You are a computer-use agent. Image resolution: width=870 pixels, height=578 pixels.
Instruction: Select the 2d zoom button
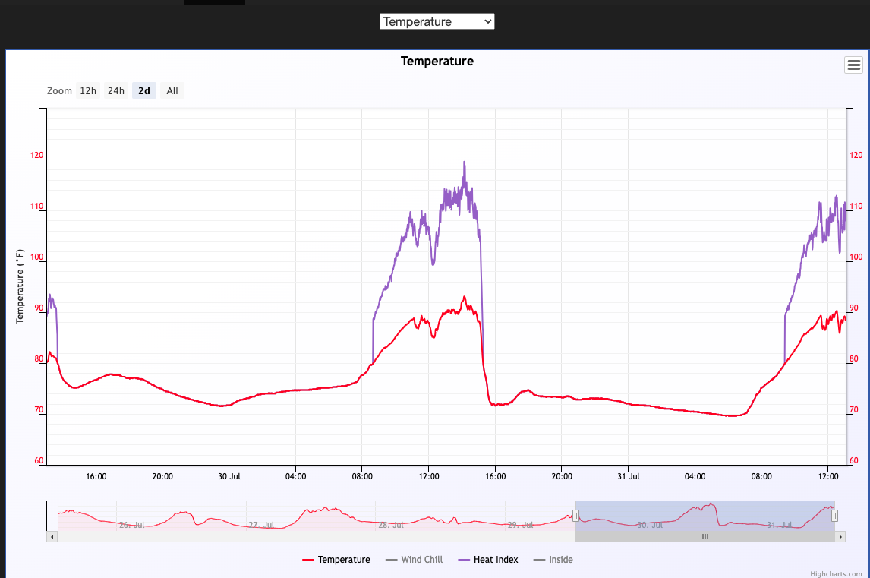click(x=144, y=90)
